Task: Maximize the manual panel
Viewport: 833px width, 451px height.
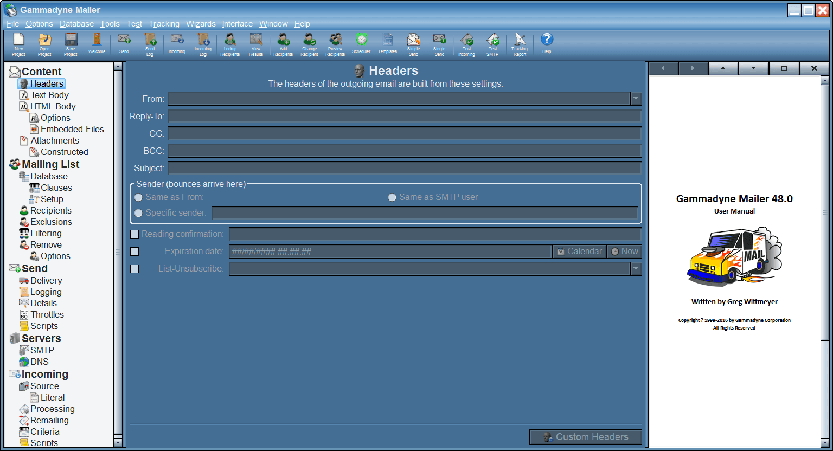Action: tap(784, 68)
